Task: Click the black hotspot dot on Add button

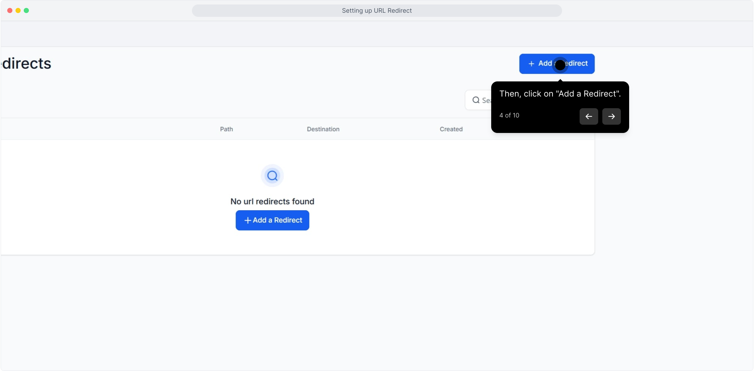Action: 560,65
